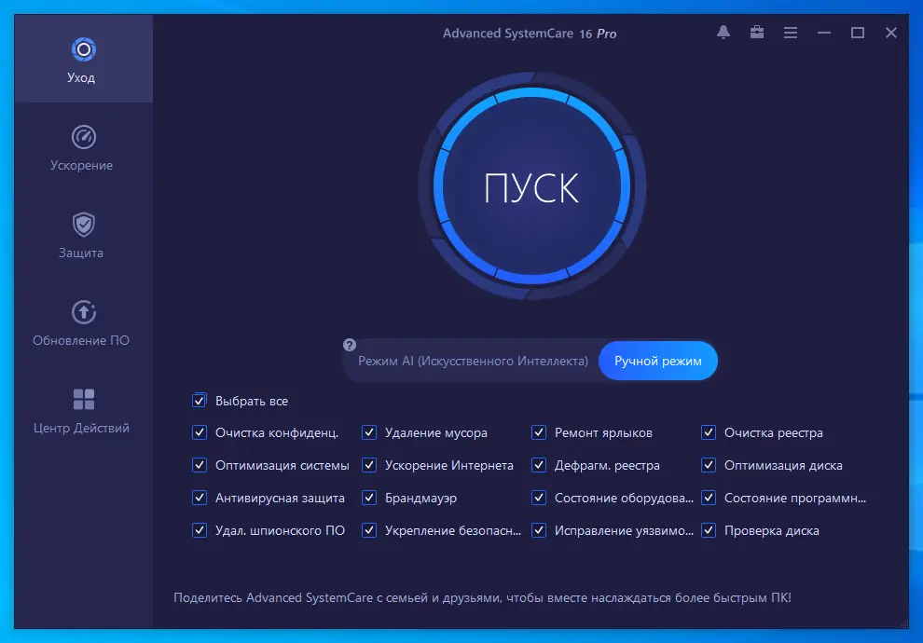The height and width of the screenshot is (643, 923).
Task: Click the Поделитесь Advanced SystemCare sharing text
Action: click(x=482, y=598)
